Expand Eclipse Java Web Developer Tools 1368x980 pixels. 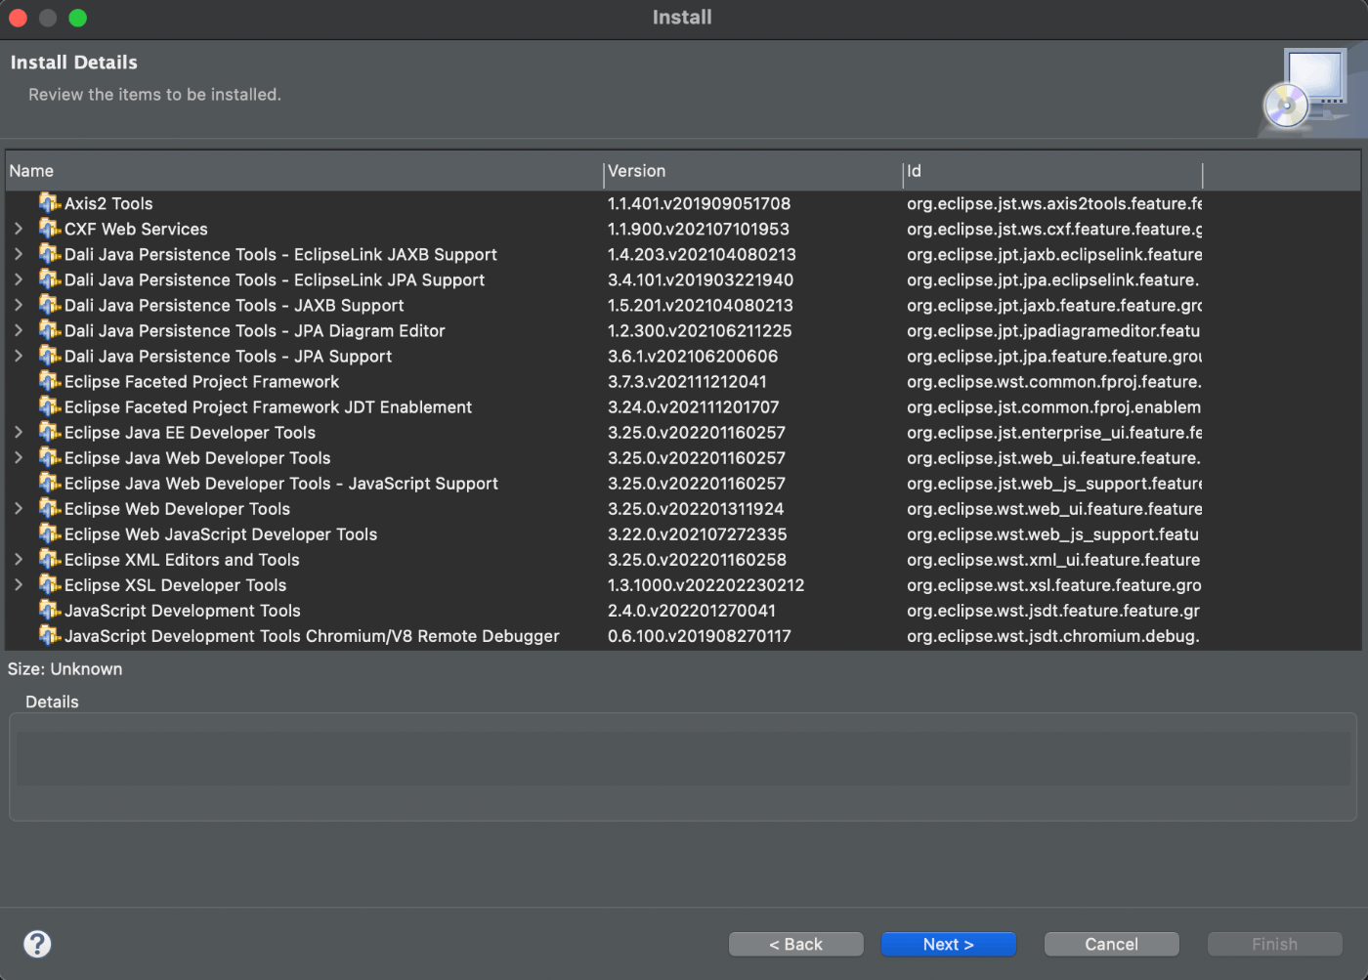point(19,457)
